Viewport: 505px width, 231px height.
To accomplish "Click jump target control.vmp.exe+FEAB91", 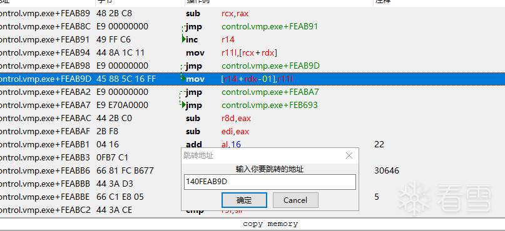I will tap(270, 26).
